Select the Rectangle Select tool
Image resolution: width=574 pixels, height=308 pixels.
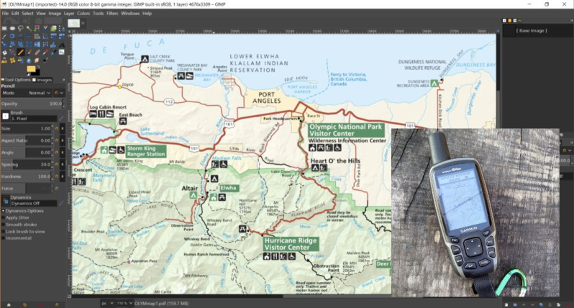pyautogui.click(x=4, y=28)
